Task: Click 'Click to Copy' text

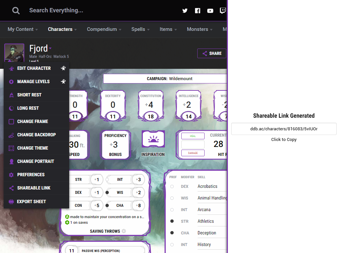Action: tap(284, 140)
